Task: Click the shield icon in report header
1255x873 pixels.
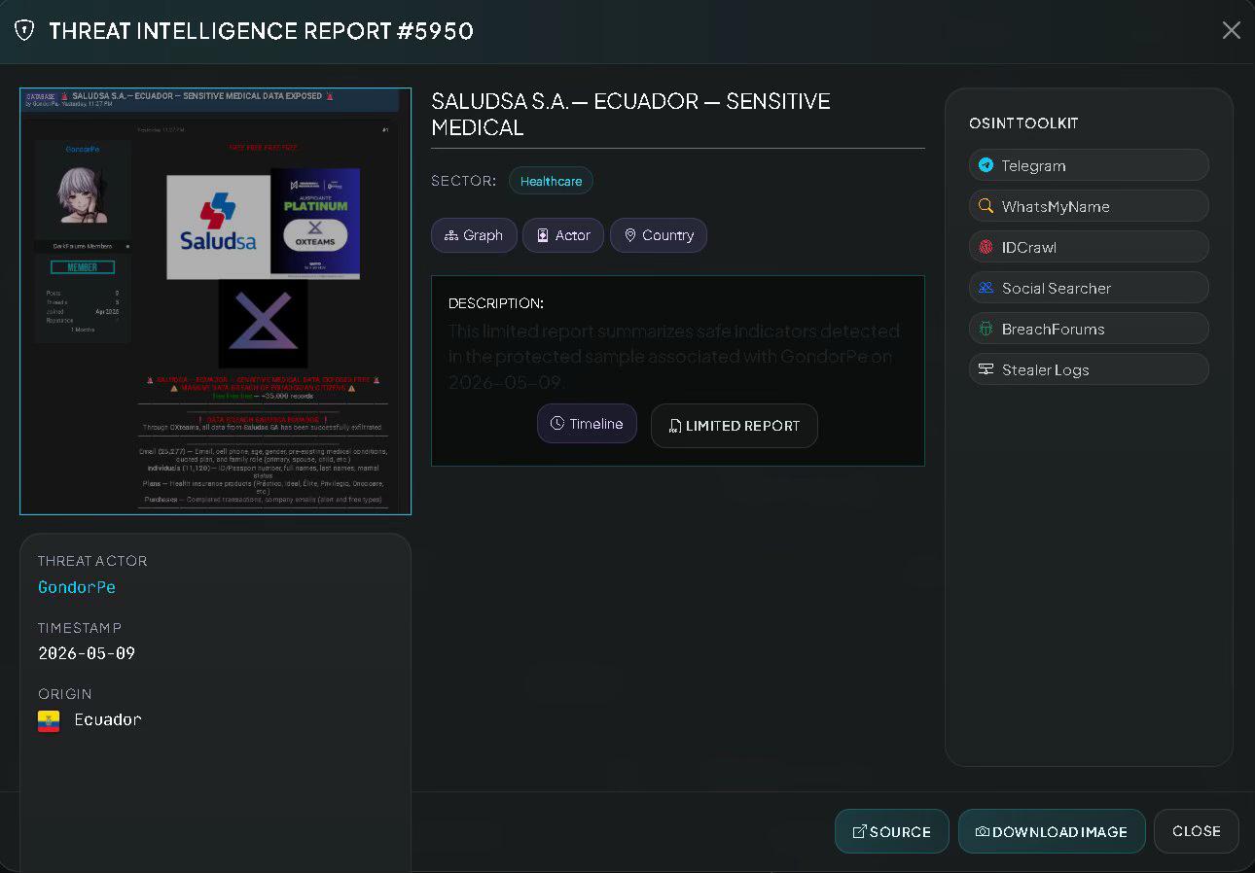Action: (x=25, y=31)
